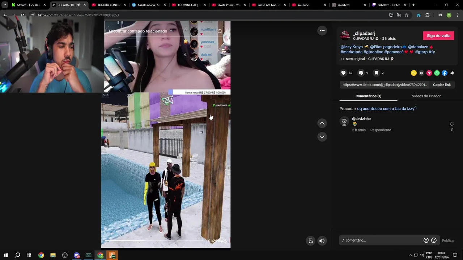Like the video with the heart icon
The image size is (463, 260).
click(x=343, y=73)
